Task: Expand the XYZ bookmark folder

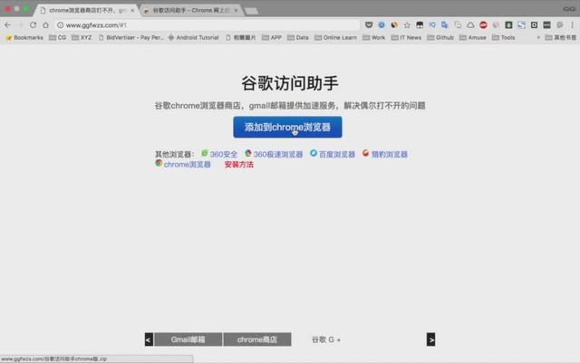Action: coord(82,38)
